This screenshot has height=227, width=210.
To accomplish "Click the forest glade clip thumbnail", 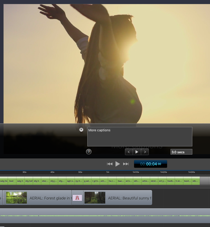I will tap(16, 198).
